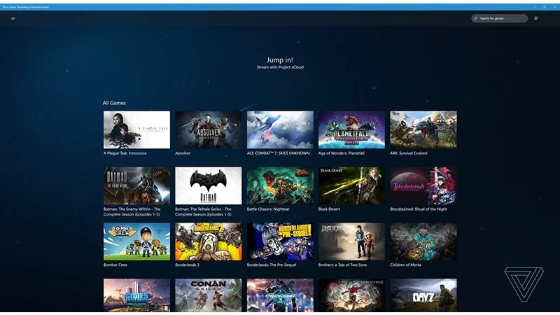Screen dimensions: 560x315
Task: Select the Conan Exiles game cover
Action: (208, 295)
